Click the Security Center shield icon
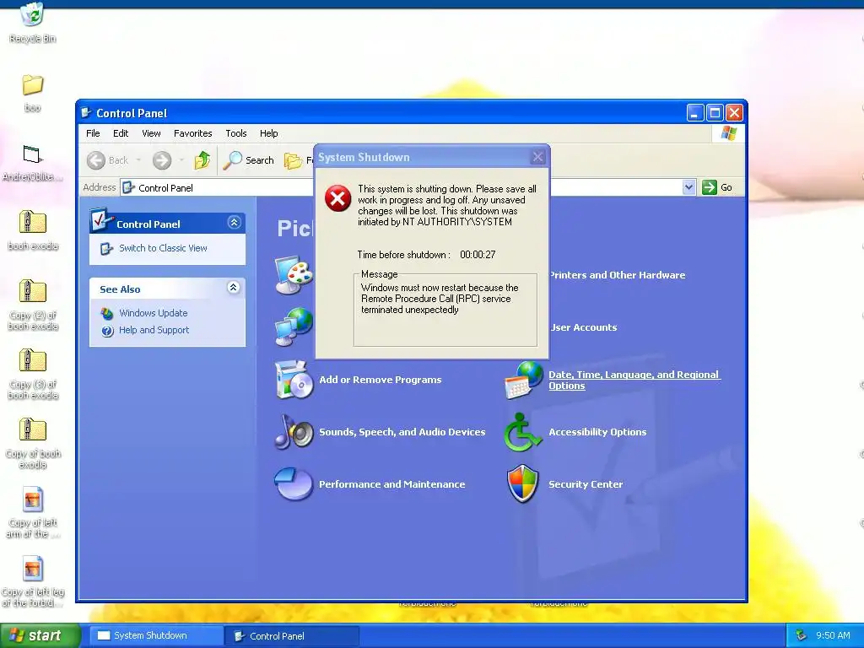Image resolution: width=864 pixels, height=648 pixels. 522,483
